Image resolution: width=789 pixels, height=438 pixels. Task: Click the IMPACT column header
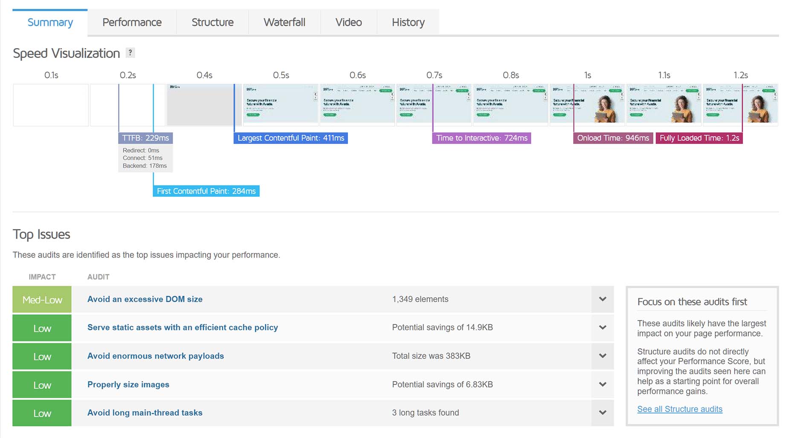(x=42, y=277)
